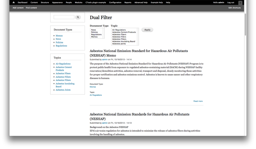Click Policies link in sidebar
This screenshot has height=149, width=256.
[x=59, y=42]
